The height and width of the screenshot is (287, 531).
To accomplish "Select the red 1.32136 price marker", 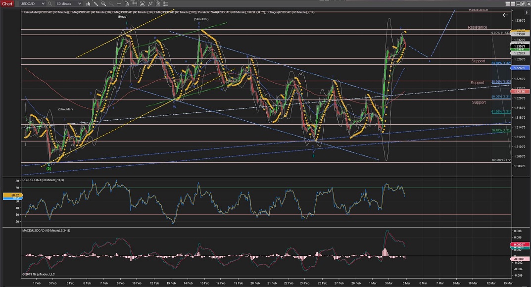I will tap(520, 92).
